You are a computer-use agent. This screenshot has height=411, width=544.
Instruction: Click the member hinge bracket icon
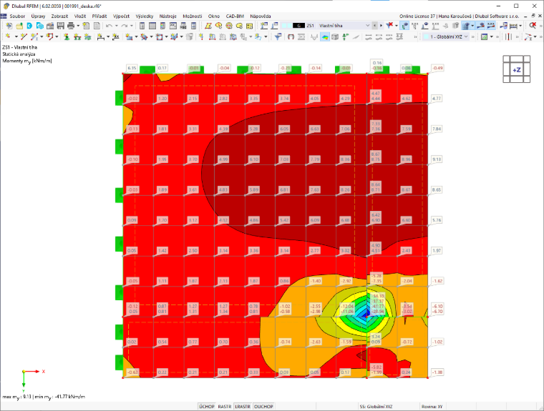[x=291, y=36]
